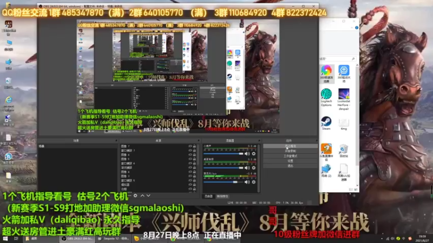Select 回收站 icon in Explorer window

click(344, 151)
